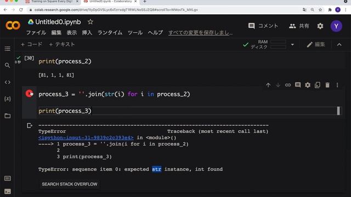Collapse the header with chevron up

click(x=339, y=44)
